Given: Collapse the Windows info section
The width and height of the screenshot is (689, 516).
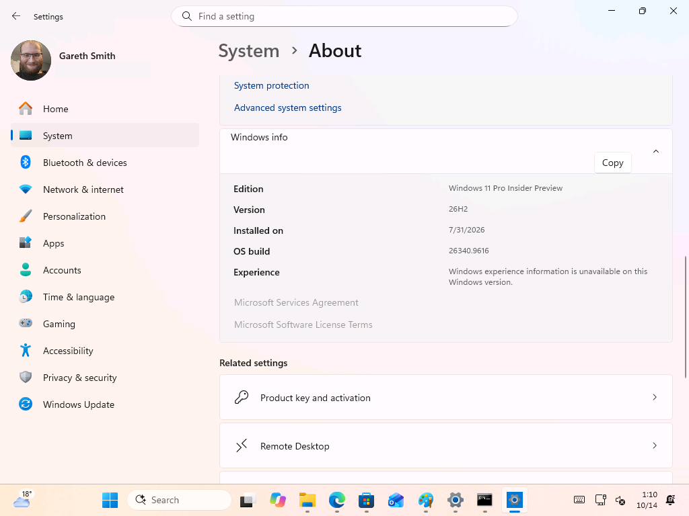Looking at the screenshot, I should pos(655,151).
